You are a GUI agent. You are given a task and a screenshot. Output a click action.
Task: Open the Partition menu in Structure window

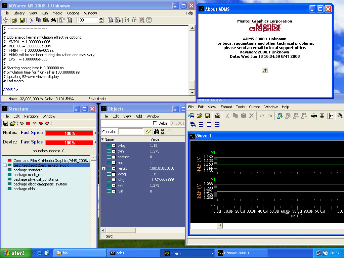pyautogui.click(x=31, y=116)
